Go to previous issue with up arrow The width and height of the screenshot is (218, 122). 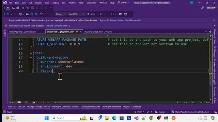43,102
